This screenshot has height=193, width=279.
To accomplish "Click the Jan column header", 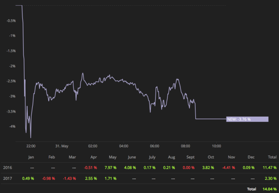I will click(x=31, y=157).
